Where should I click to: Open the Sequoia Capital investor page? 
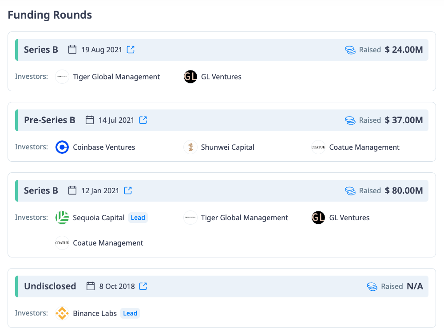(99, 218)
